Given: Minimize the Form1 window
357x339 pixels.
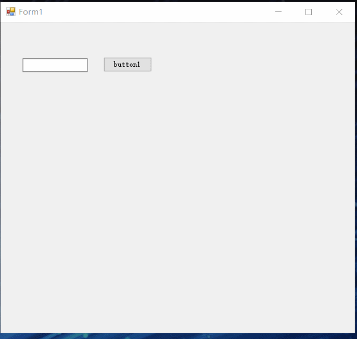Looking at the screenshot, I should coord(278,11).
